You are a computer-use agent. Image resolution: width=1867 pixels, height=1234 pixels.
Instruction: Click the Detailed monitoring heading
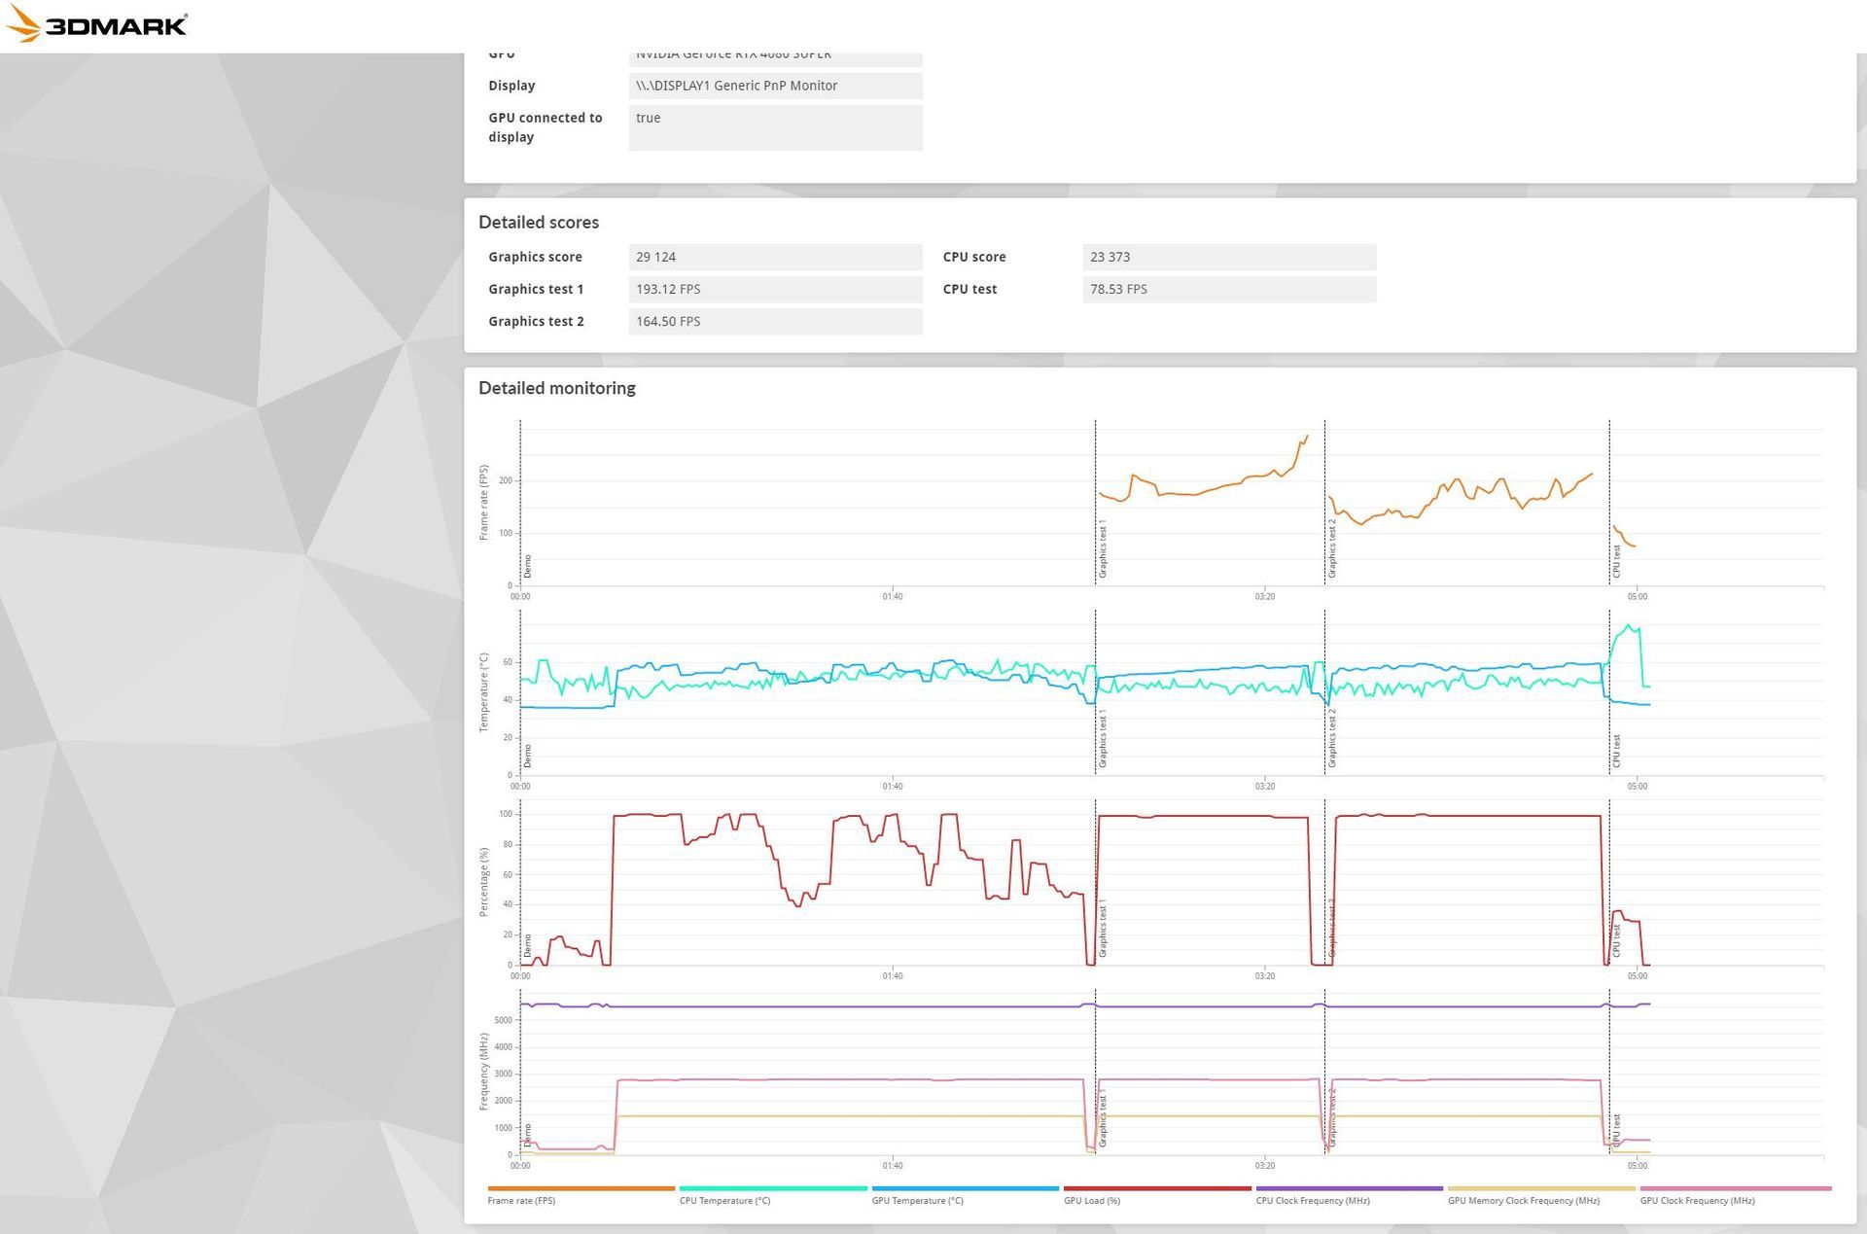click(556, 388)
